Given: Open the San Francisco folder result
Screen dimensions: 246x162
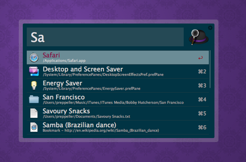Looking at the screenshot, I should (63, 97).
